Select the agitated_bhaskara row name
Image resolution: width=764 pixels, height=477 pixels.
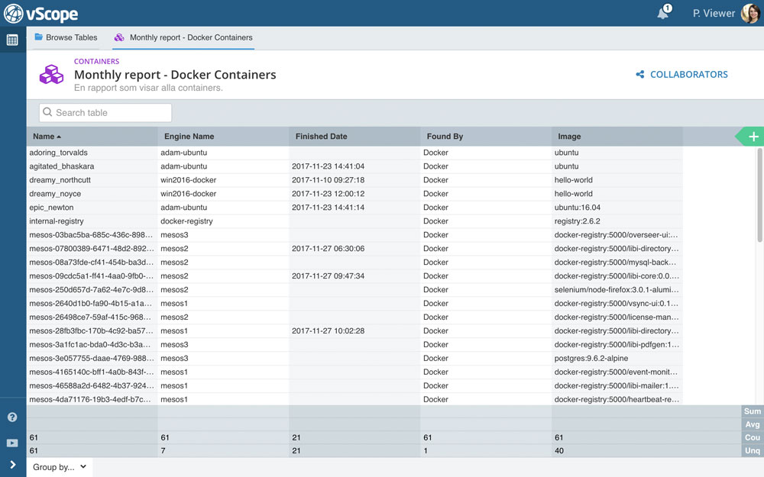point(61,166)
